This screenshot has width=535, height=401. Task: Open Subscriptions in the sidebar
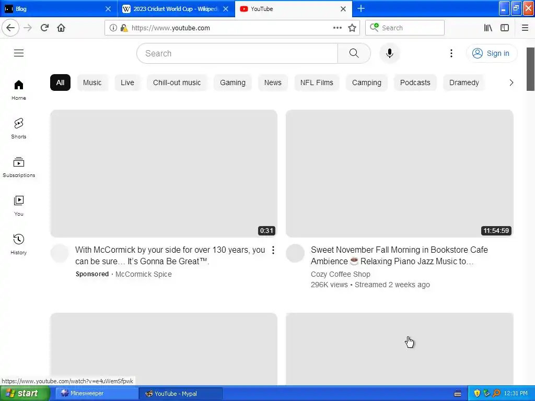click(19, 167)
